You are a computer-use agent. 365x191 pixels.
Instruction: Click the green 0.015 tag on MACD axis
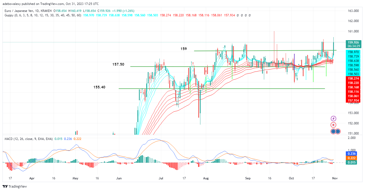click(352, 162)
